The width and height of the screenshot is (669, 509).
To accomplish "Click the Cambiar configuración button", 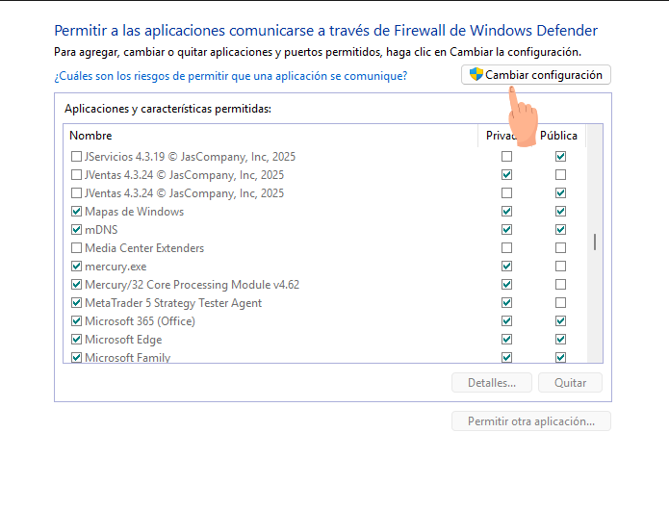I will point(536,75).
